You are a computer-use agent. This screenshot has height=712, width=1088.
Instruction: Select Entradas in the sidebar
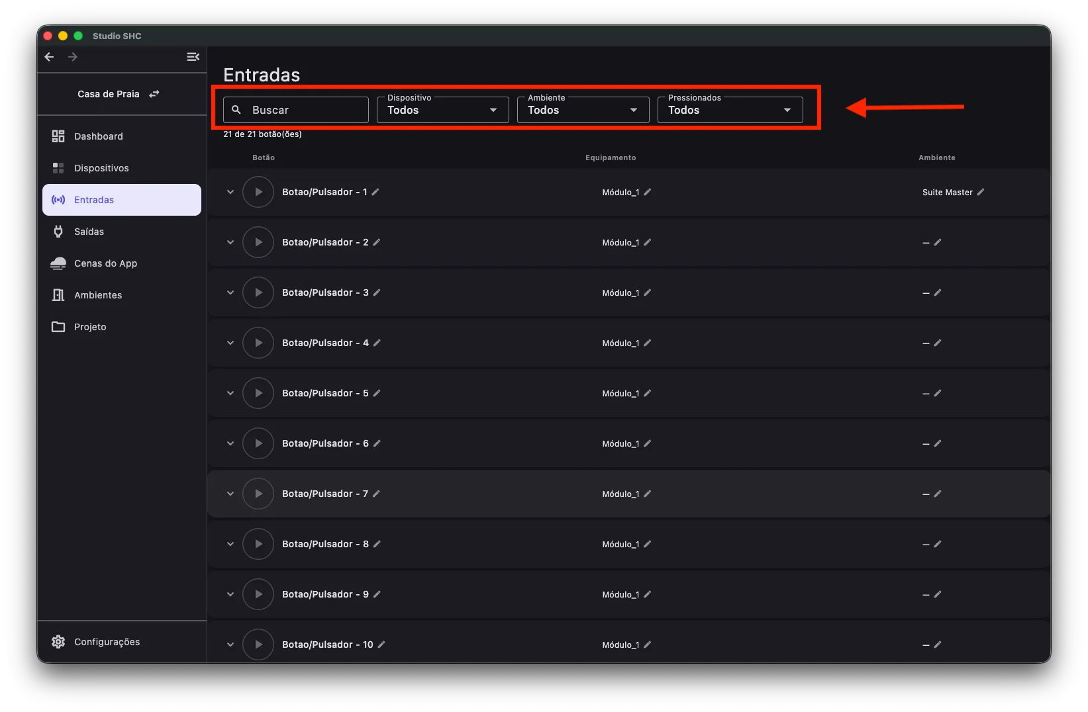(x=122, y=200)
